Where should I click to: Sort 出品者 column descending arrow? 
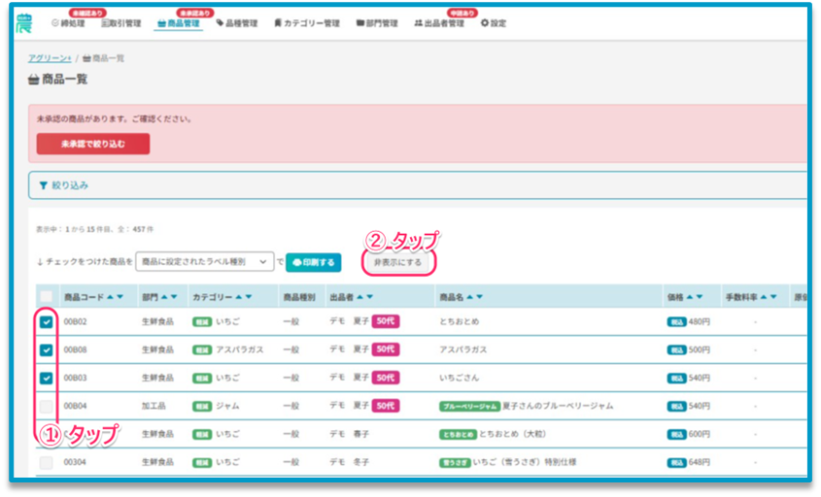(370, 297)
